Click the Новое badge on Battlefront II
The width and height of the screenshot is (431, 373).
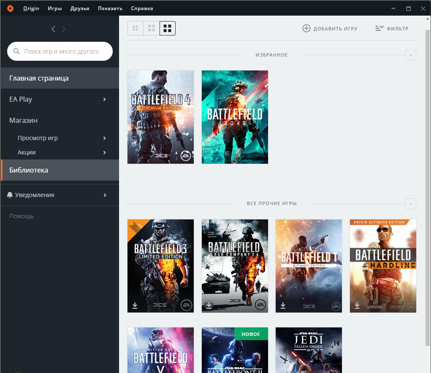point(251,334)
